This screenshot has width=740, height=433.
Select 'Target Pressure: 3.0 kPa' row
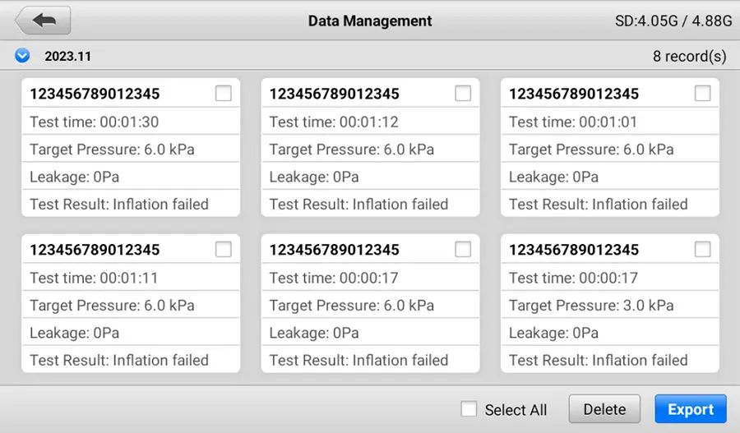coord(610,305)
